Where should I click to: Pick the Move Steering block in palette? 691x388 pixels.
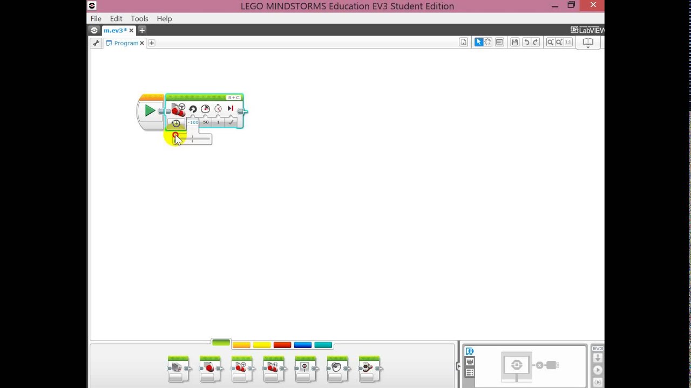click(242, 369)
